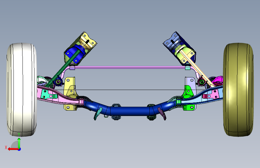This screenshot has height=168, width=260.
Task: Click the green Y axis label
Action: [19, 134]
